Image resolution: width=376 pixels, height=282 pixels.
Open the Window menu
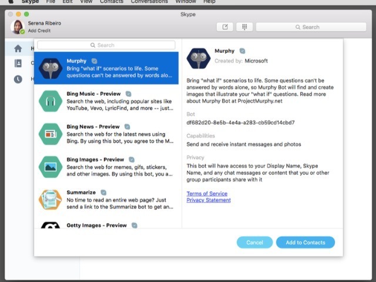point(186,1)
